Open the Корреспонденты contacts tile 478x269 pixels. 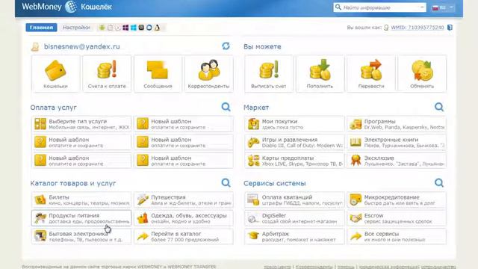coord(209,73)
